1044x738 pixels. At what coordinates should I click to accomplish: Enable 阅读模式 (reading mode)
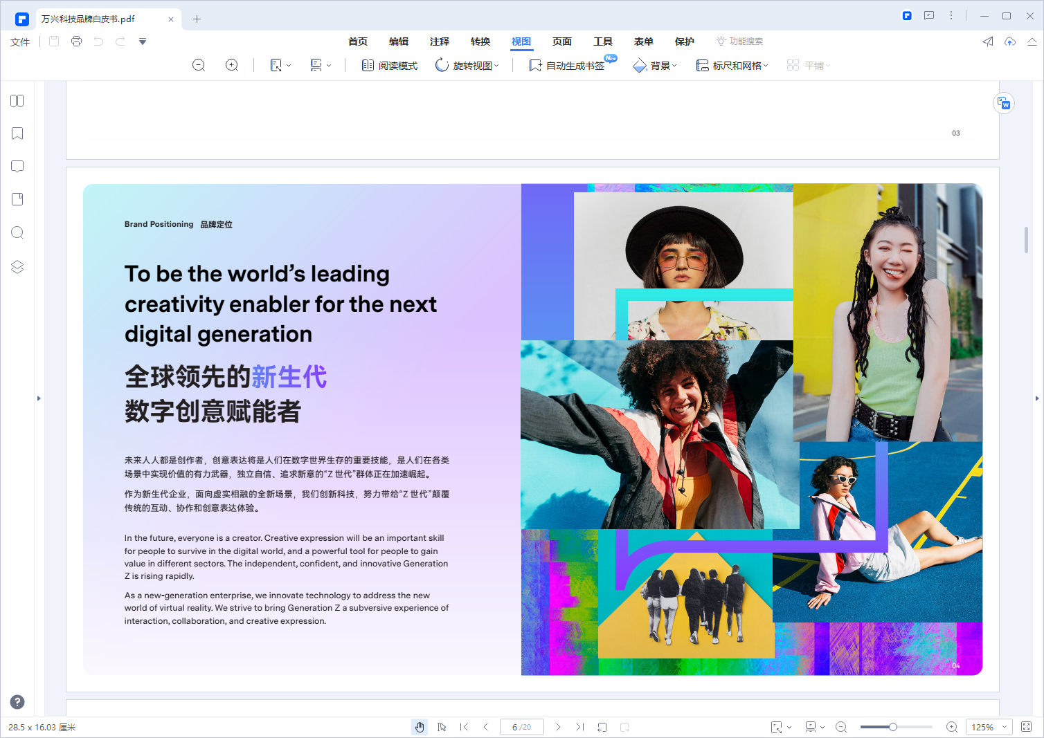[x=389, y=65]
